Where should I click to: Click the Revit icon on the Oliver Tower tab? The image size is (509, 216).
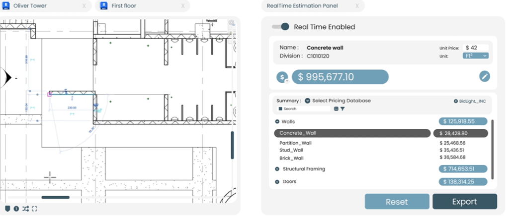[5, 5]
